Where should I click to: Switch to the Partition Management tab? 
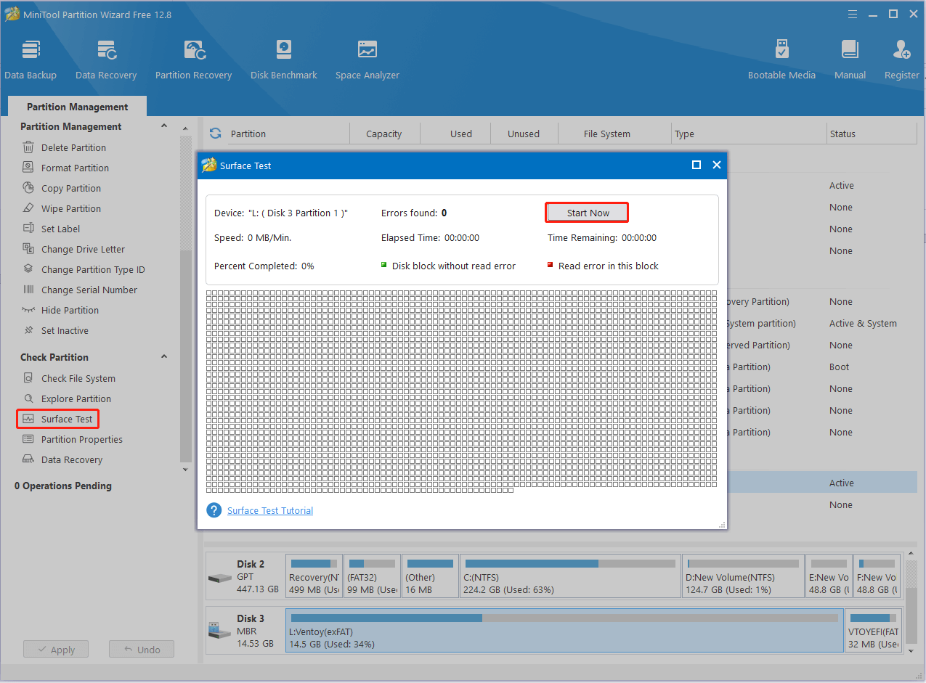click(76, 106)
